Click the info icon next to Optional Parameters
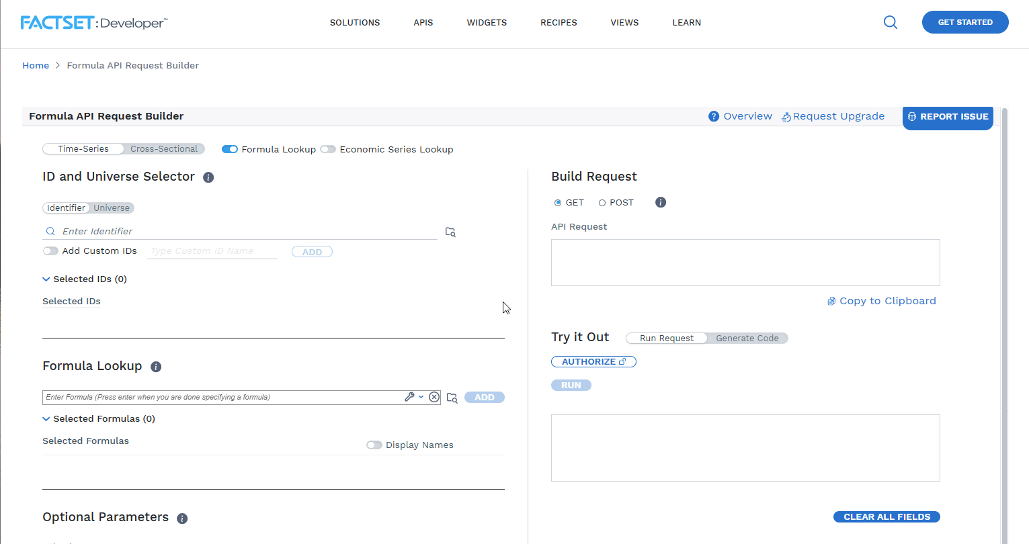The width and height of the screenshot is (1029, 544). [x=182, y=518]
